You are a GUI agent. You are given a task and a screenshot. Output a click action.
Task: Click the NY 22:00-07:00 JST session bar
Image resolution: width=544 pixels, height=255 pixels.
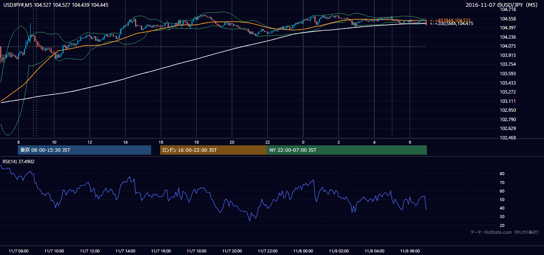pyautogui.click(x=347, y=150)
